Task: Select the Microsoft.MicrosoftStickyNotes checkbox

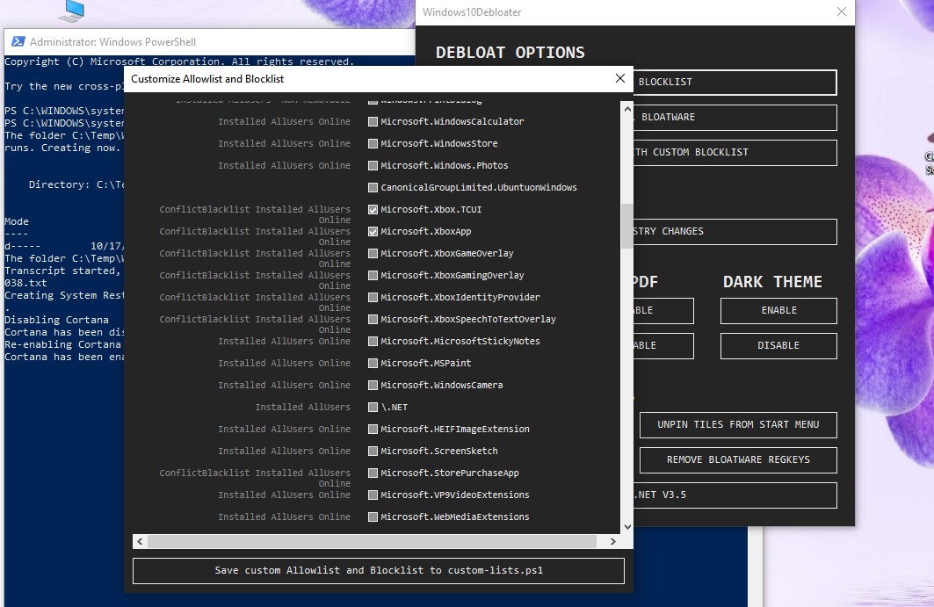Action: point(373,342)
